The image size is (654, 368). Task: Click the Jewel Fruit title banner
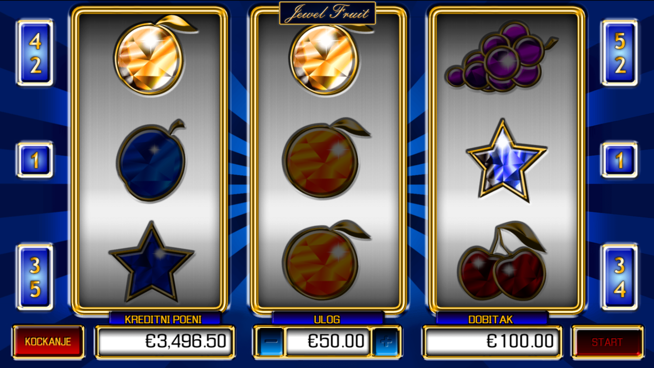pyautogui.click(x=327, y=13)
